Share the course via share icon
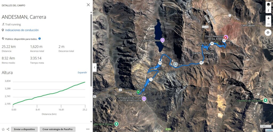273x132 pixels. pos(8,129)
